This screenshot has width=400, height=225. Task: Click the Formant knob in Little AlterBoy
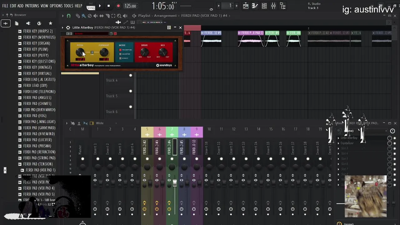coord(104,52)
